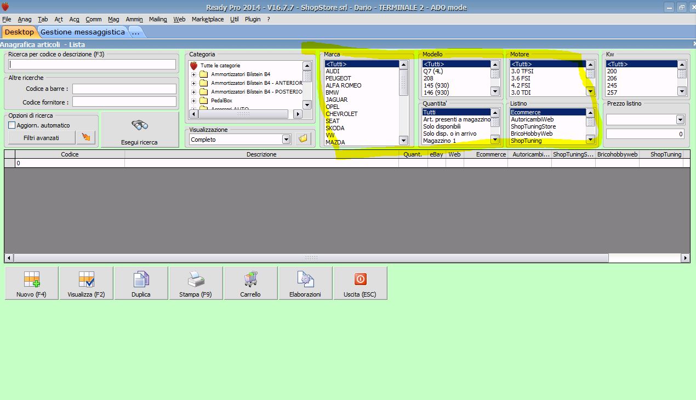Expand the Ammortizzatori Bilstein B4 - POSTERIORI node
696x400 pixels.
tap(193, 92)
